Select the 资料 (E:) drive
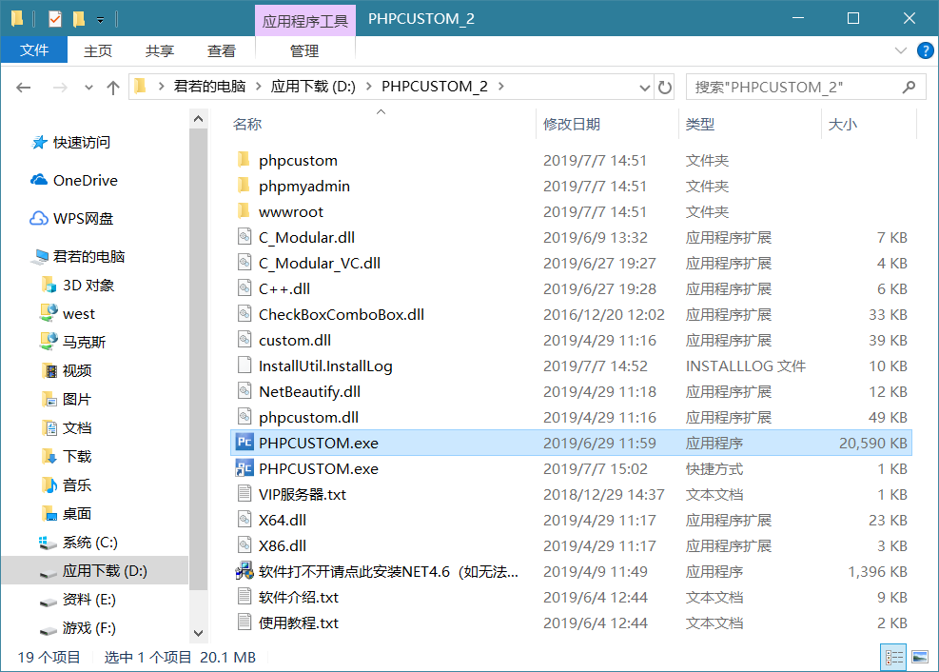The image size is (939, 672). pyautogui.click(x=78, y=600)
